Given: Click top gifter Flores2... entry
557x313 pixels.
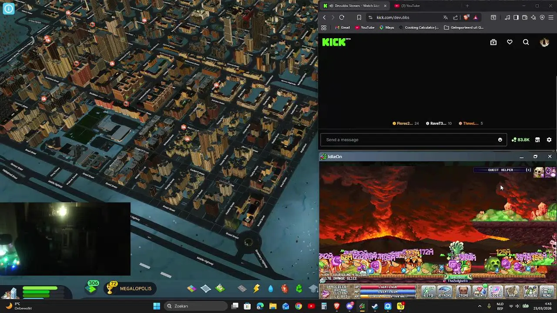Looking at the screenshot, I should [406, 123].
